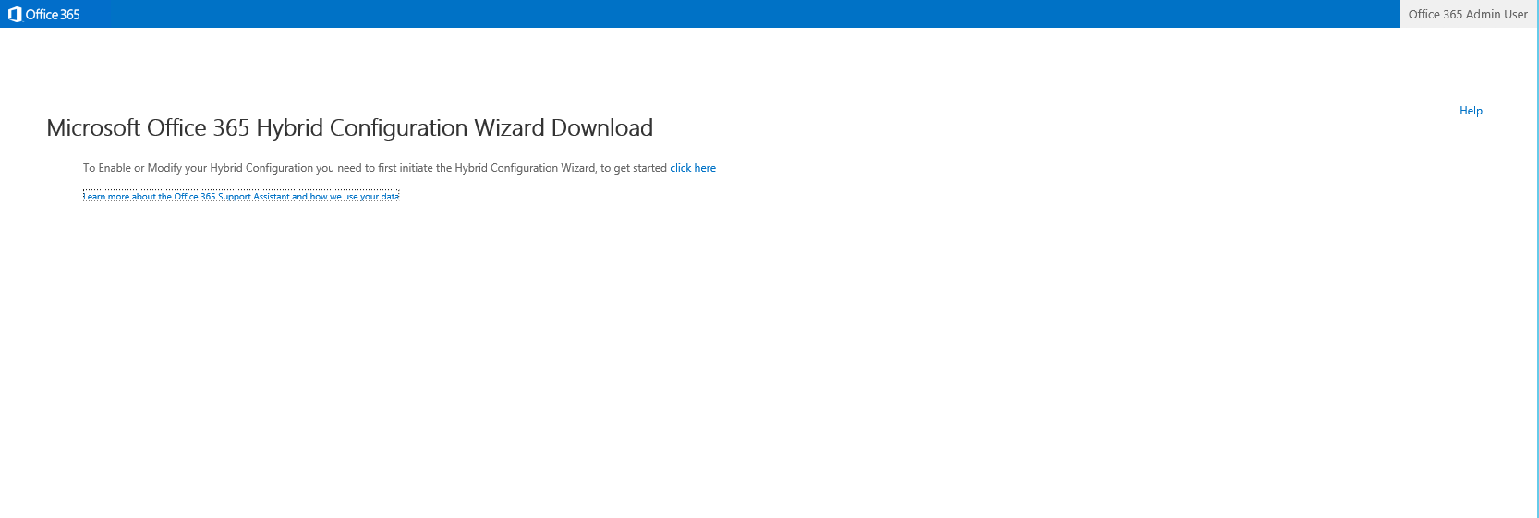
Task: Click the 'Office 365' brand text in header
Action: coord(53,14)
